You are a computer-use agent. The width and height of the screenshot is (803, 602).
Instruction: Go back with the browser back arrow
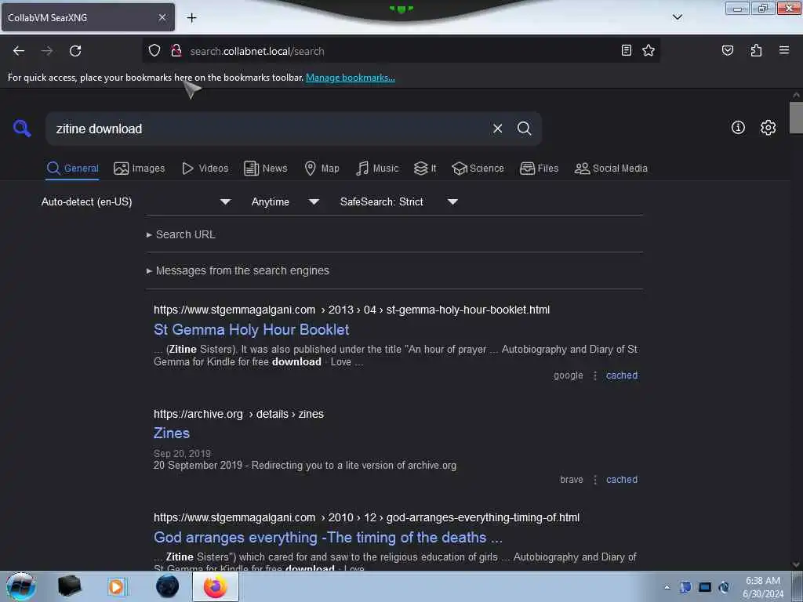point(19,51)
